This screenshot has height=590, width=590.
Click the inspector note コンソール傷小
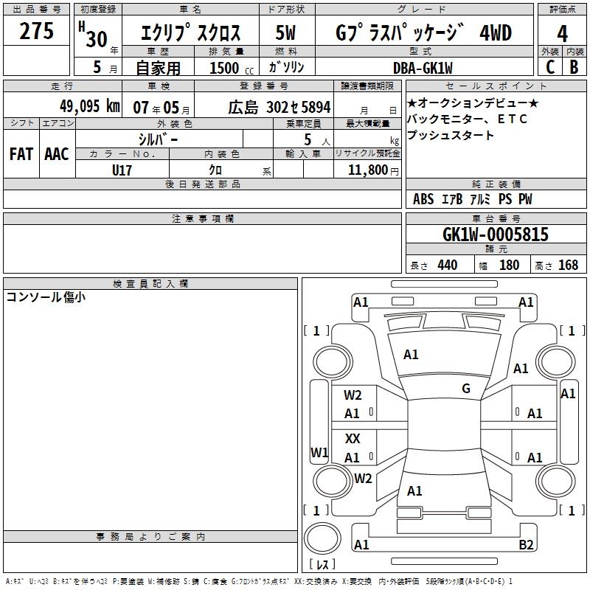(x=45, y=297)
